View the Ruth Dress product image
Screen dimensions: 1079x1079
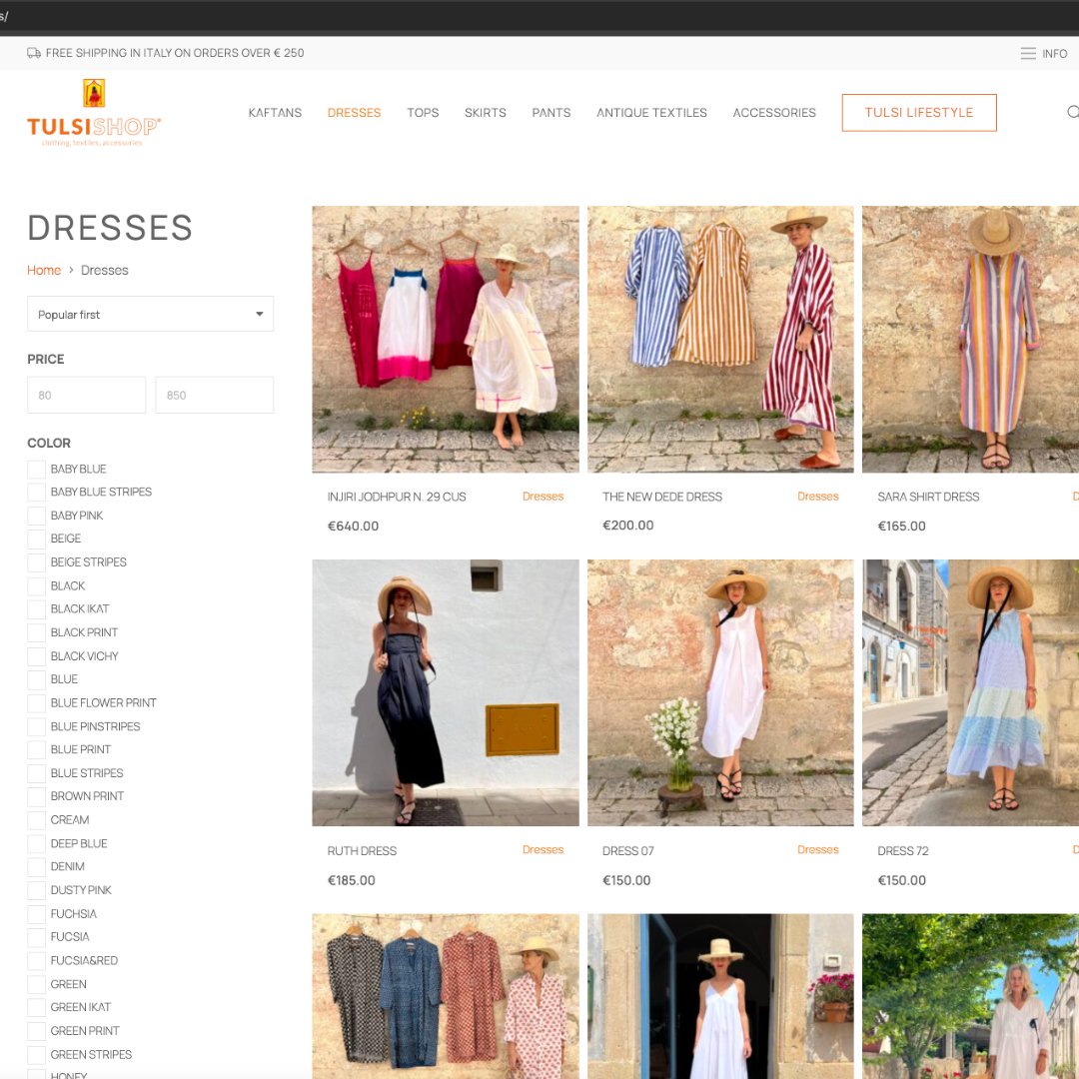click(x=446, y=693)
